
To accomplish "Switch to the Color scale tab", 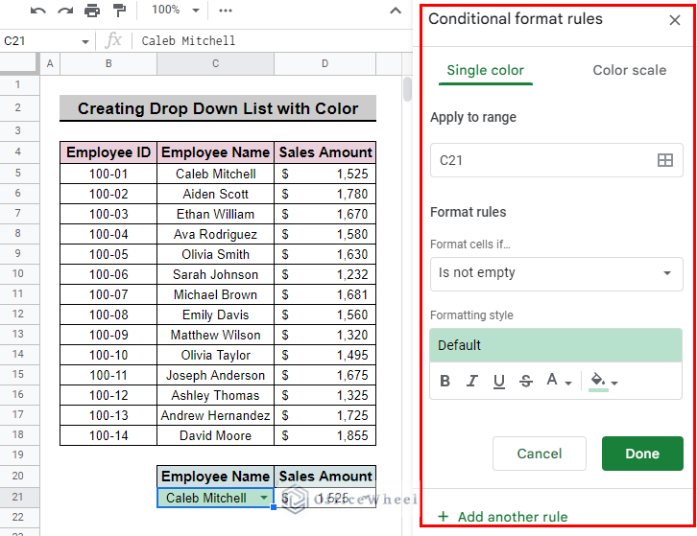I will click(630, 70).
